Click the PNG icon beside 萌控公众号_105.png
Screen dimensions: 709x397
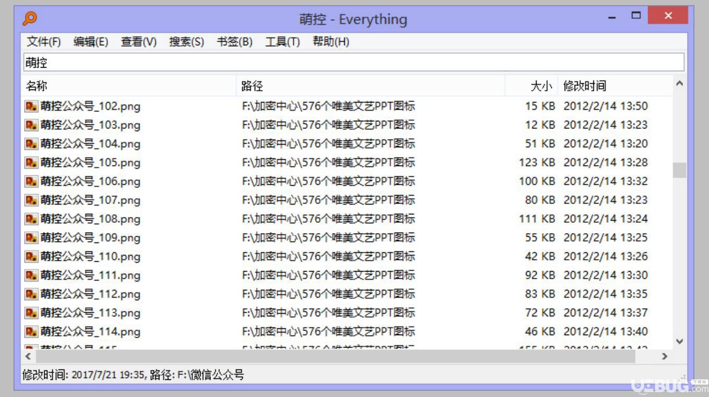point(32,163)
